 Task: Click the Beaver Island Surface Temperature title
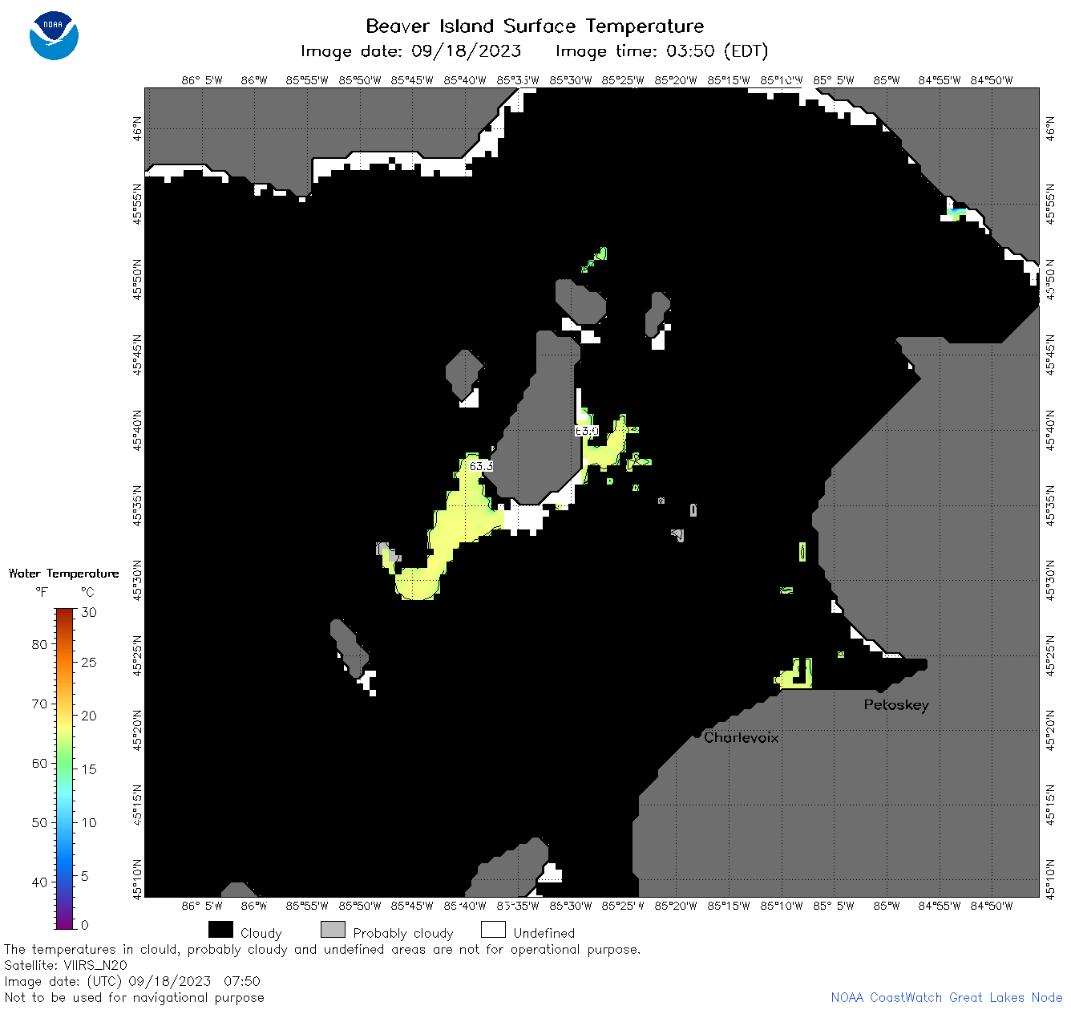(535, 26)
